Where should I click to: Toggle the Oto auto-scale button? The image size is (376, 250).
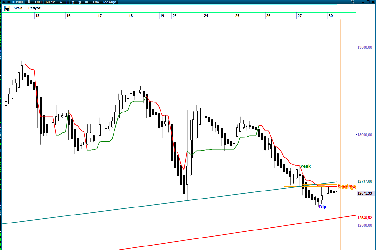pos(96,2)
